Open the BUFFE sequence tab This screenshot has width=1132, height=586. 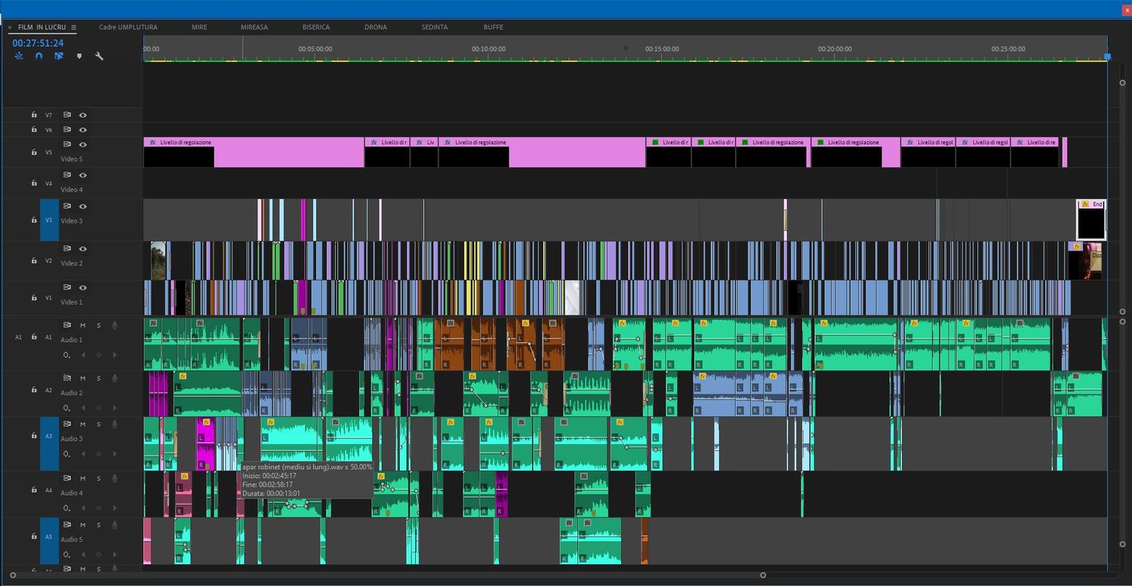coord(494,27)
